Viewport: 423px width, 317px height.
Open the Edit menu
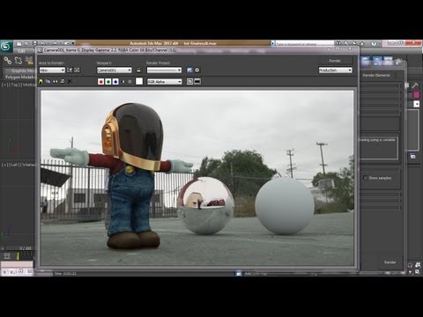click(21, 51)
